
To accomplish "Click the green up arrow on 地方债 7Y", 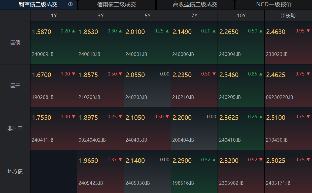I will (x=214, y=160).
